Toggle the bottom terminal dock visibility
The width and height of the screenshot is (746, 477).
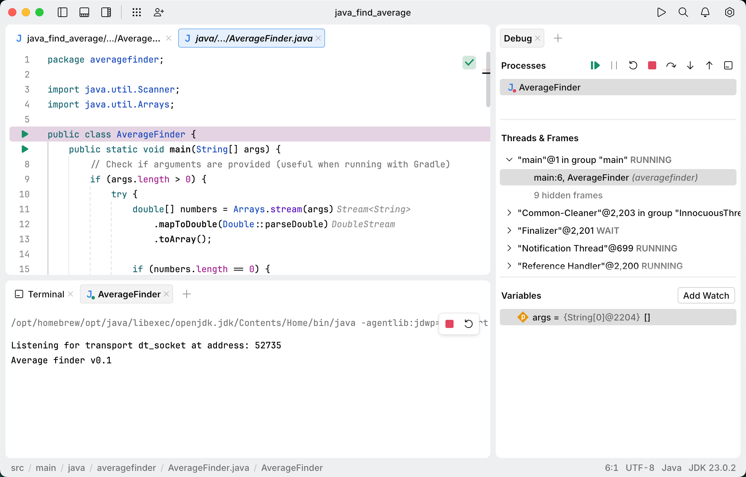(x=84, y=13)
